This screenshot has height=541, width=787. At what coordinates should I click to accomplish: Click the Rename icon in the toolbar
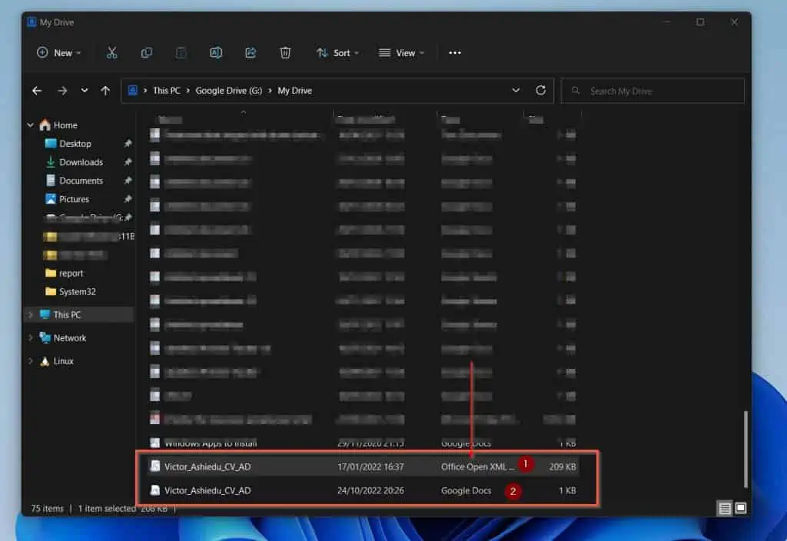pyautogui.click(x=216, y=53)
